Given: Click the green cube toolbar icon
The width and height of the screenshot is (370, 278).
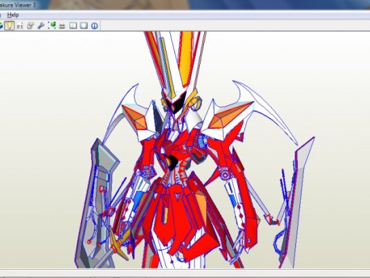Looking at the screenshot, I should [x=52, y=26].
